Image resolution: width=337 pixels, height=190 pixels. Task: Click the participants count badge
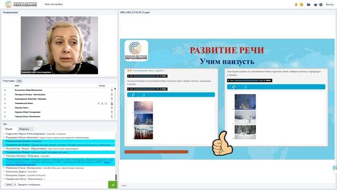19,81
